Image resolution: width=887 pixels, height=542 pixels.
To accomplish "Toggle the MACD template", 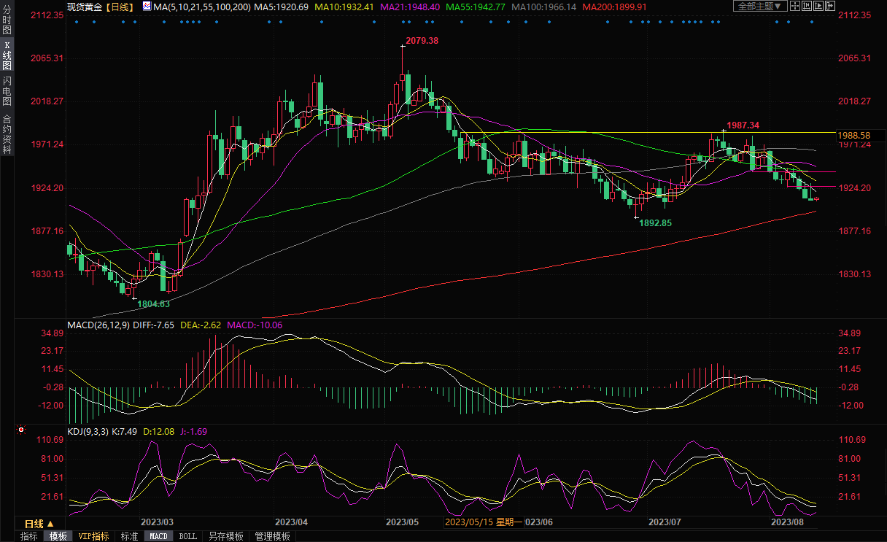I will [158, 536].
